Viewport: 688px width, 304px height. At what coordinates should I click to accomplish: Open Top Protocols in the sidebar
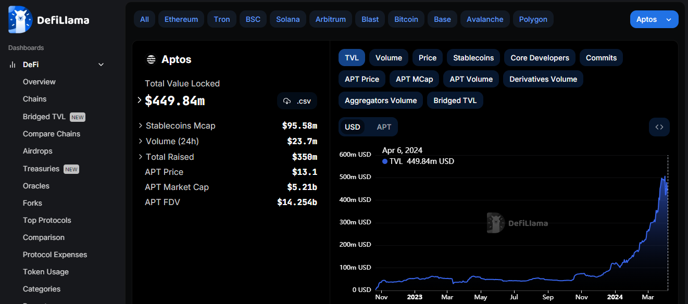tap(47, 220)
